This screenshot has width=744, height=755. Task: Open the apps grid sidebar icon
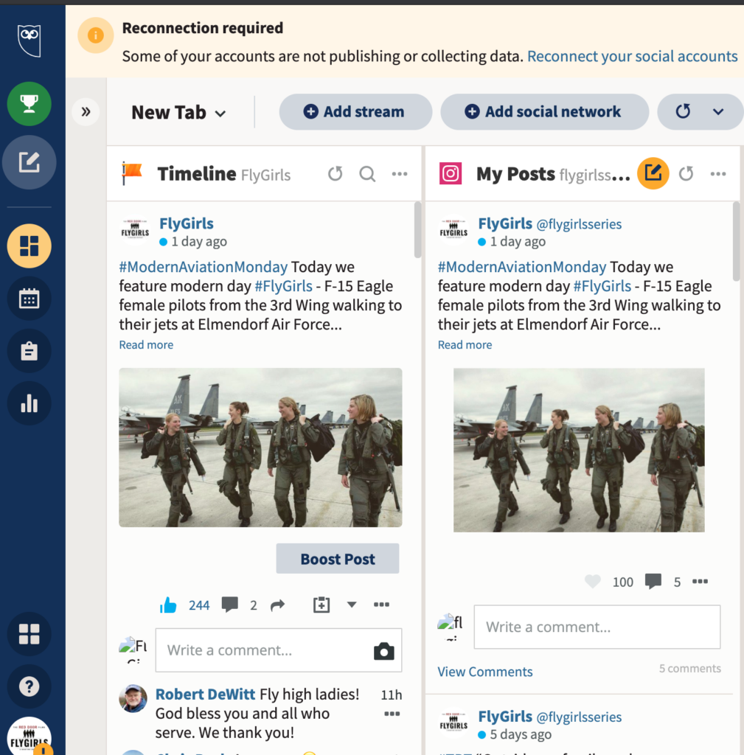pyautogui.click(x=29, y=633)
